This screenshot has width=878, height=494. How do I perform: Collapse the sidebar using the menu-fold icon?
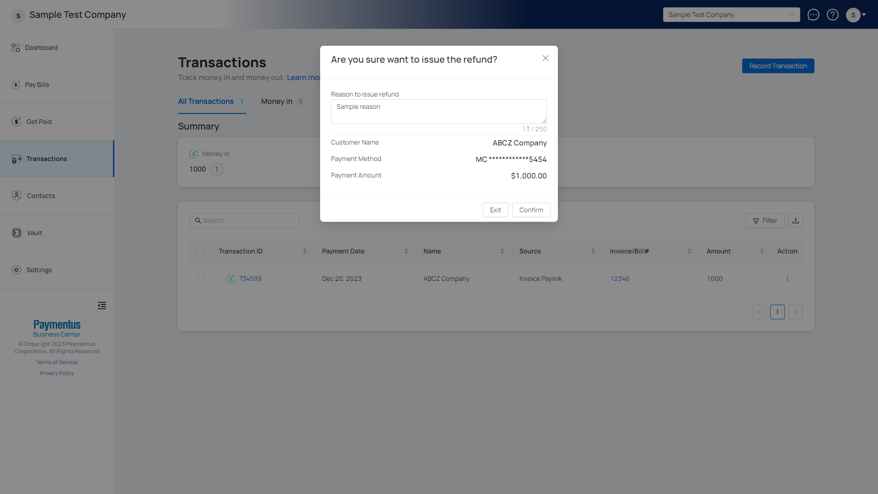(x=102, y=306)
